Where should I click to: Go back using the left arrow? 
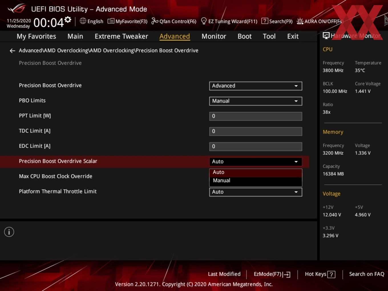point(12,51)
